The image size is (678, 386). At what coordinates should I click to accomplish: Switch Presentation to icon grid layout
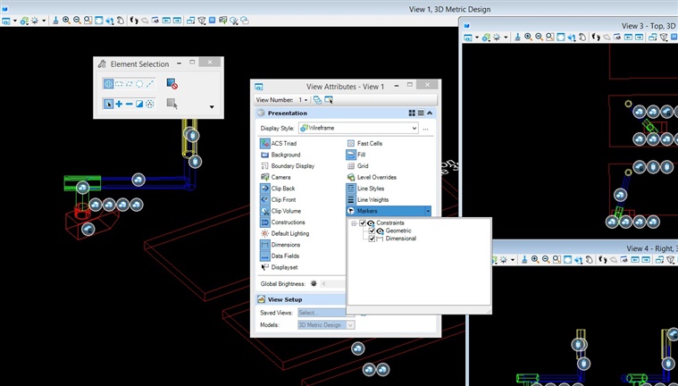coord(412,113)
